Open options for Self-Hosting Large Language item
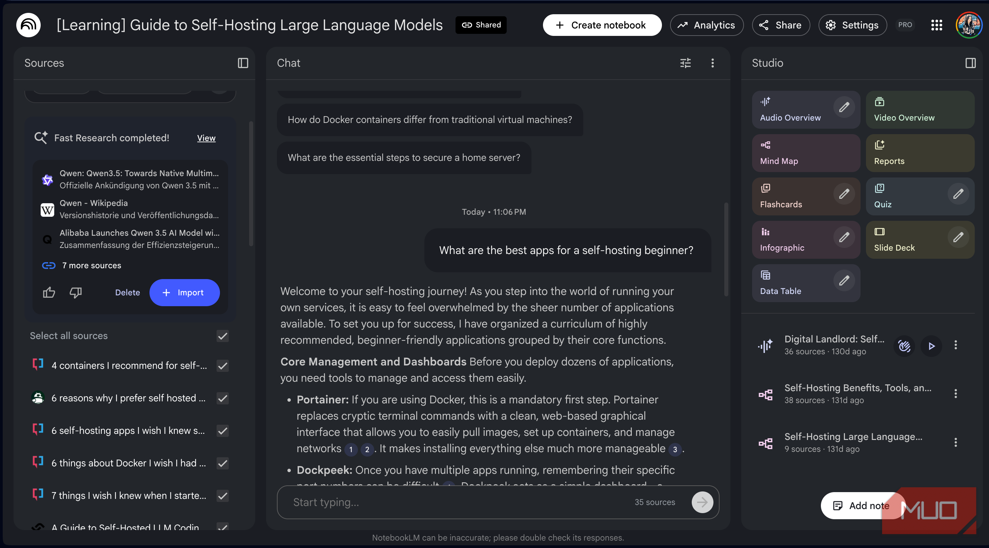Viewport: 989px width, 548px height. coord(955,442)
